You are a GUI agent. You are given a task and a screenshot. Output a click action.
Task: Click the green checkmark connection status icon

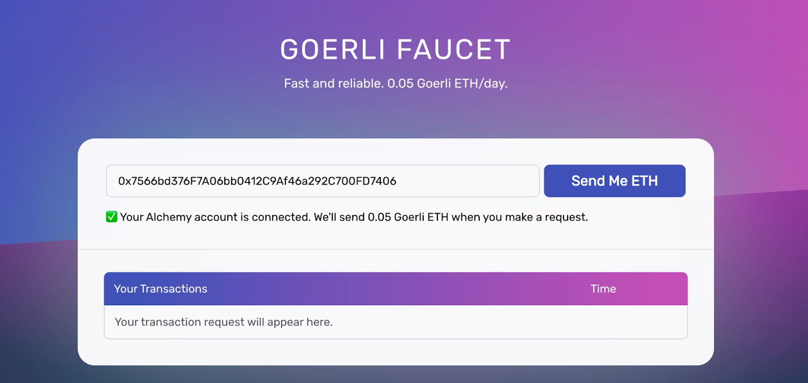click(111, 217)
